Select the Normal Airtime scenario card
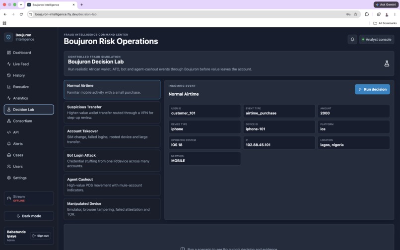 pos(112,90)
